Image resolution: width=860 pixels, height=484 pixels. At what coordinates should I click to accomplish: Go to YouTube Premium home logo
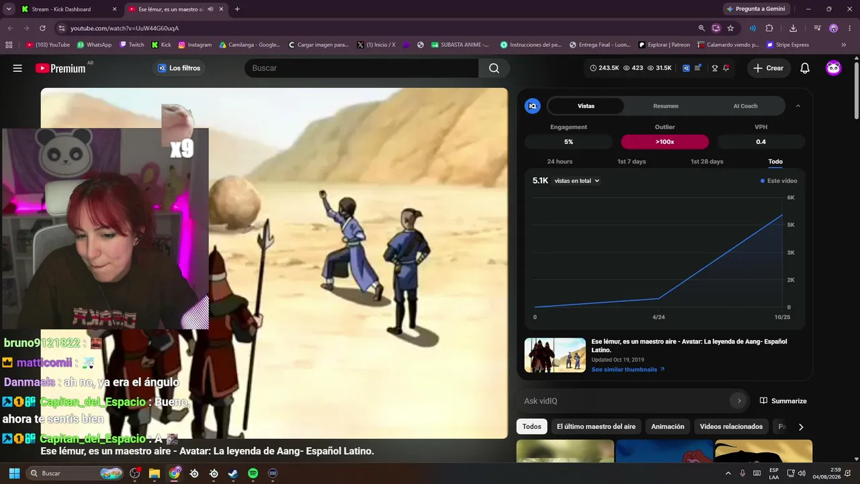[x=60, y=68]
